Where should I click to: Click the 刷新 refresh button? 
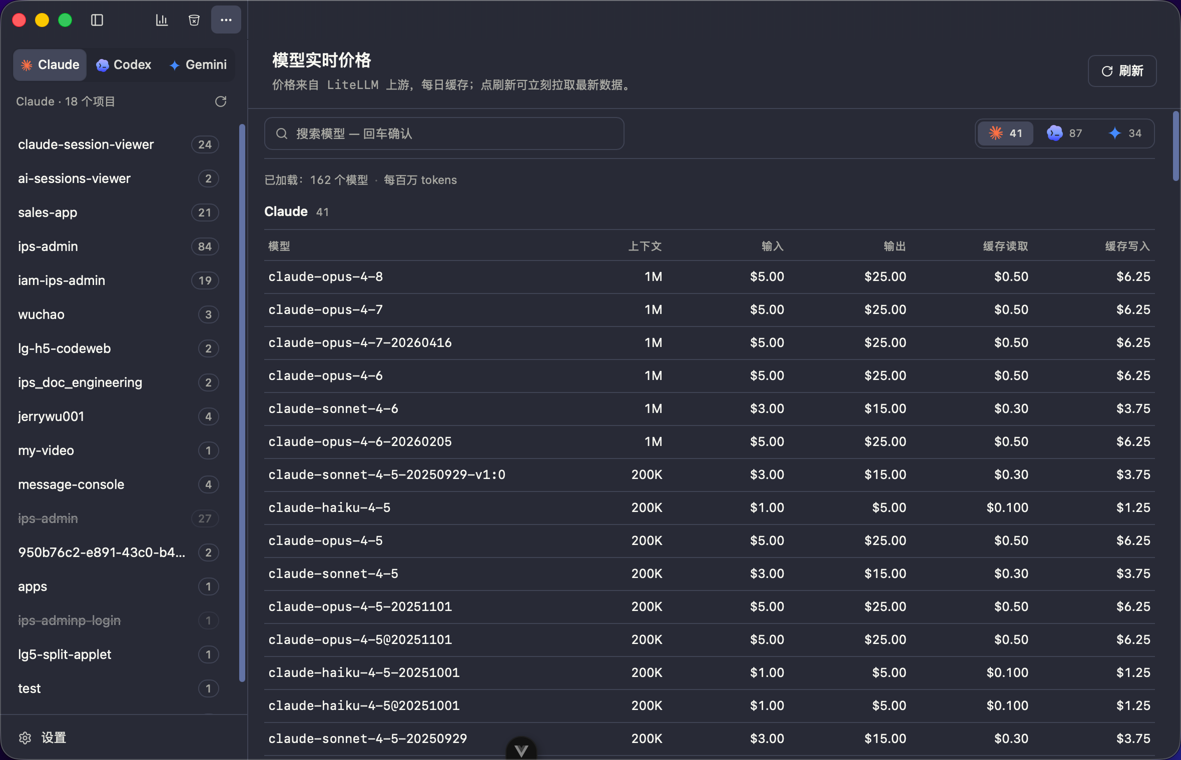click(1122, 71)
